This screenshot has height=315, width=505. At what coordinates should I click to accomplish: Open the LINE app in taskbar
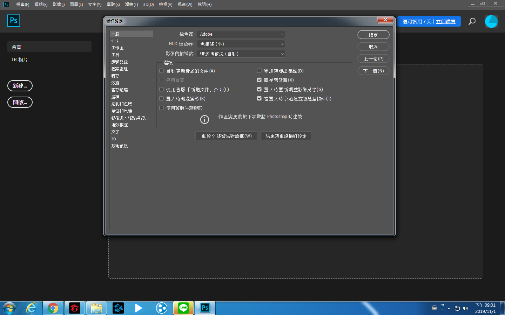[183, 308]
